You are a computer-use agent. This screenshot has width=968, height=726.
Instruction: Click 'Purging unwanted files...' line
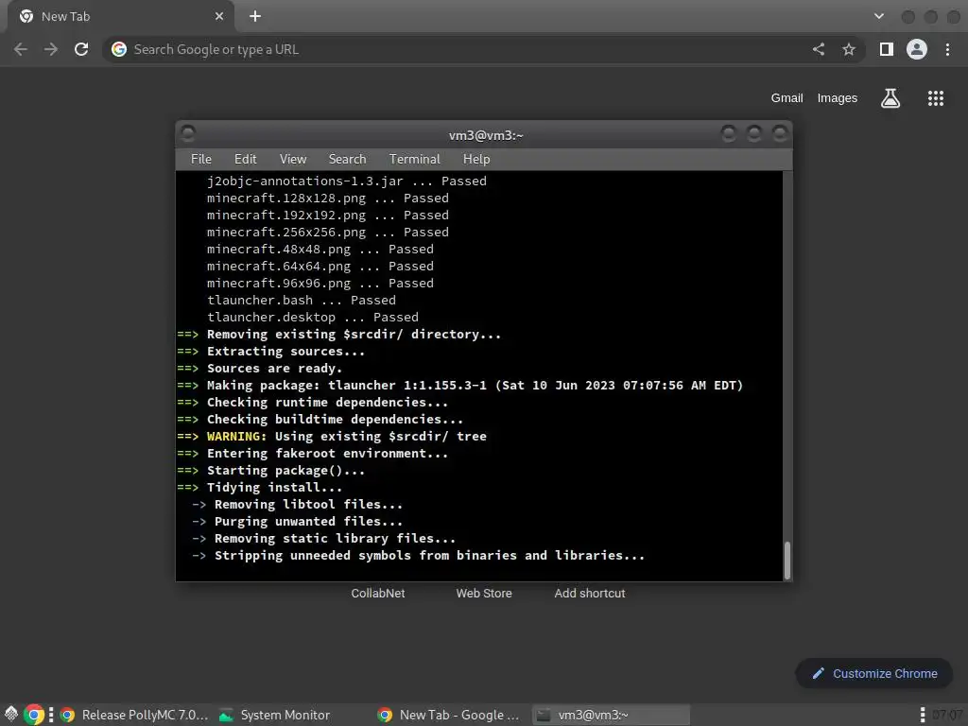tap(308, 522)
